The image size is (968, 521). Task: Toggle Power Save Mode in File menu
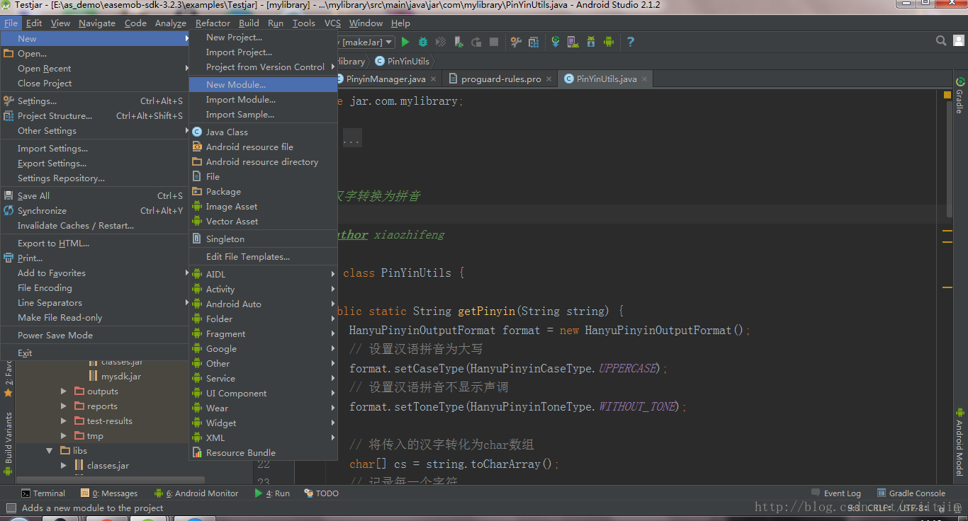tap(94, 335)
